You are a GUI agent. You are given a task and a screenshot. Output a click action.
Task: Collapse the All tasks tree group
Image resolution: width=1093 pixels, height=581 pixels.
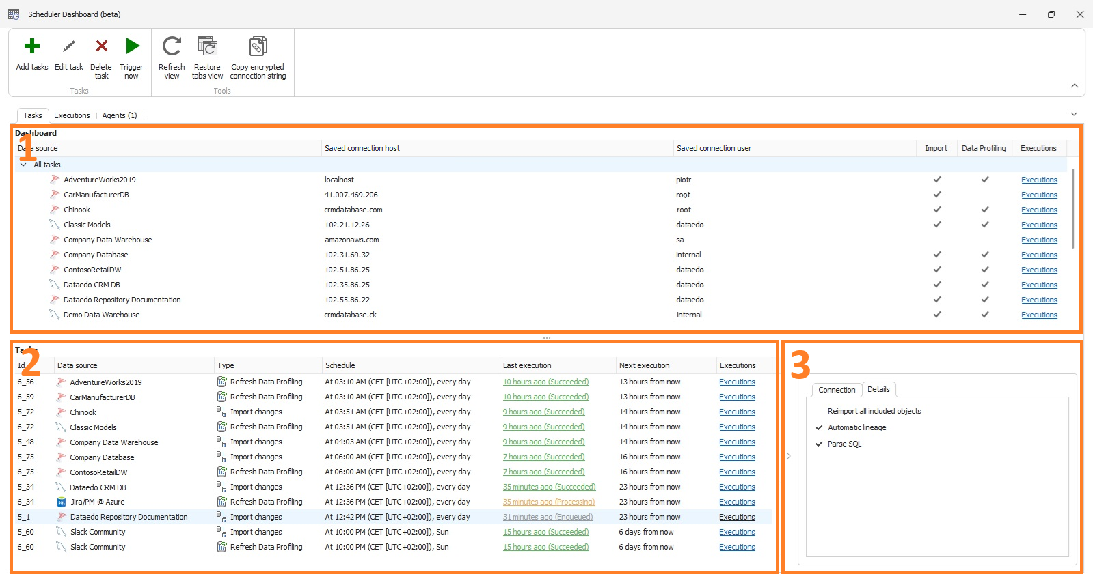point(23,165)
